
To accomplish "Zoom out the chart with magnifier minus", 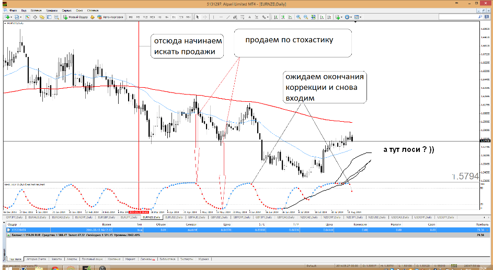I will (x=306, y=17).
